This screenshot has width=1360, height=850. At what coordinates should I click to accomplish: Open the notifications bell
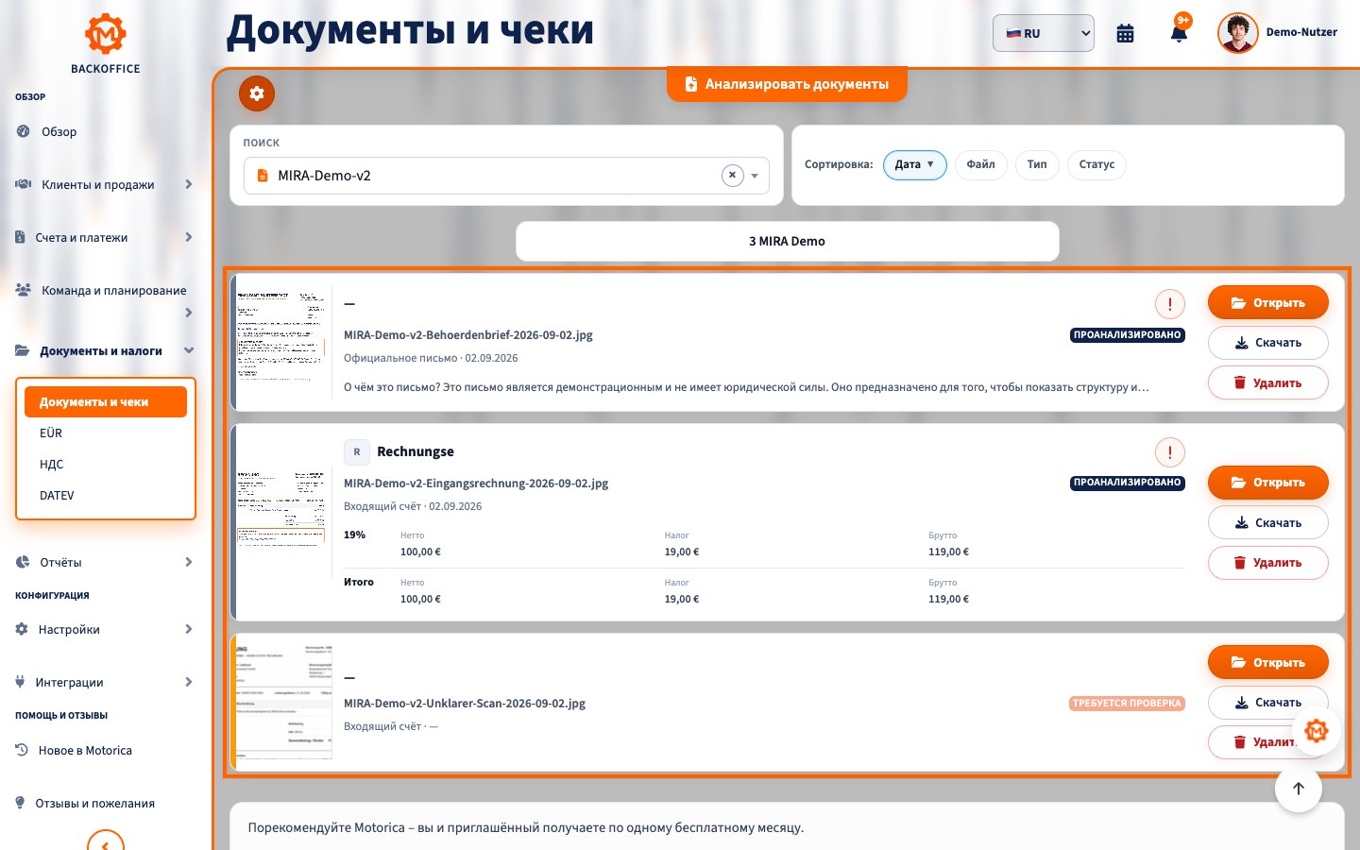click(x=1179, y=34)
